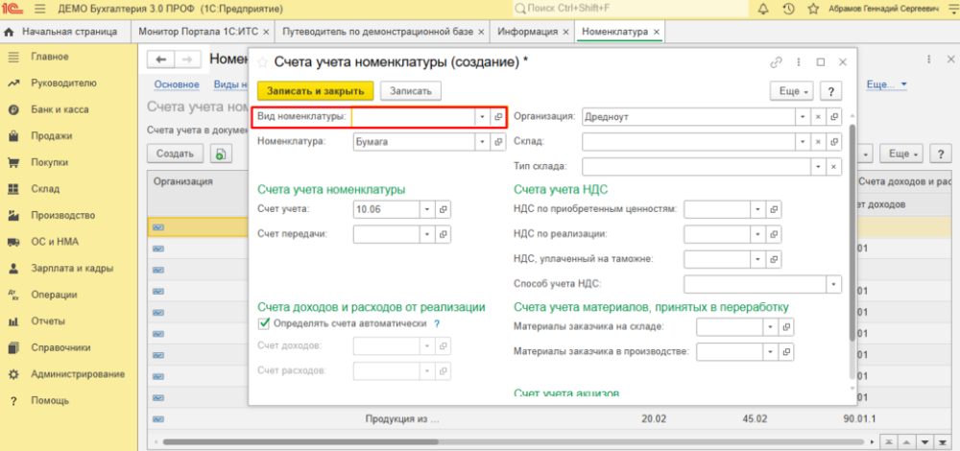
Task: Open Зарплата и кадры section
Action: tap(72, 268)
